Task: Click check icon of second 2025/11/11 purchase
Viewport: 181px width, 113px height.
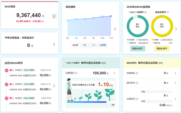Action: tap(6, 85)
